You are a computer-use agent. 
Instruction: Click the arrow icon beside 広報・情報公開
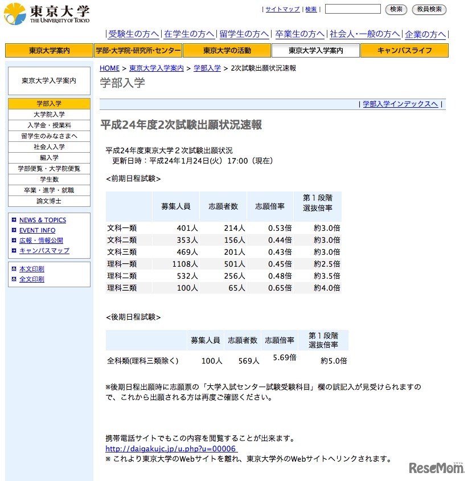[x=14, y=240]
